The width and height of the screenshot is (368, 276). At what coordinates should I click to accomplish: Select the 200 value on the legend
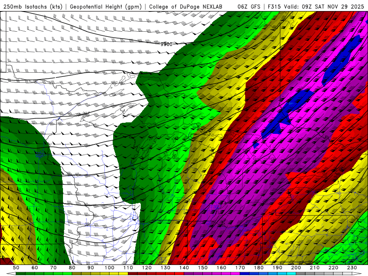[x=296, y=268]
